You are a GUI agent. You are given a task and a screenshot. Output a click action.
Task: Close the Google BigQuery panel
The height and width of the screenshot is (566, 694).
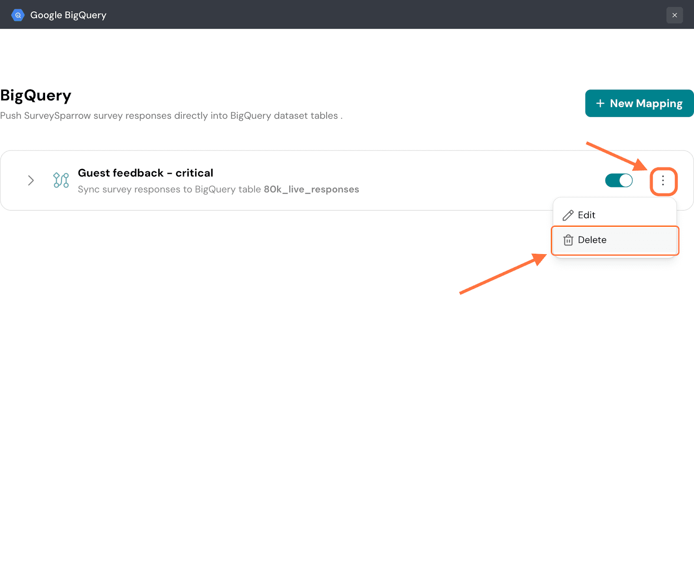pos(674,15)
